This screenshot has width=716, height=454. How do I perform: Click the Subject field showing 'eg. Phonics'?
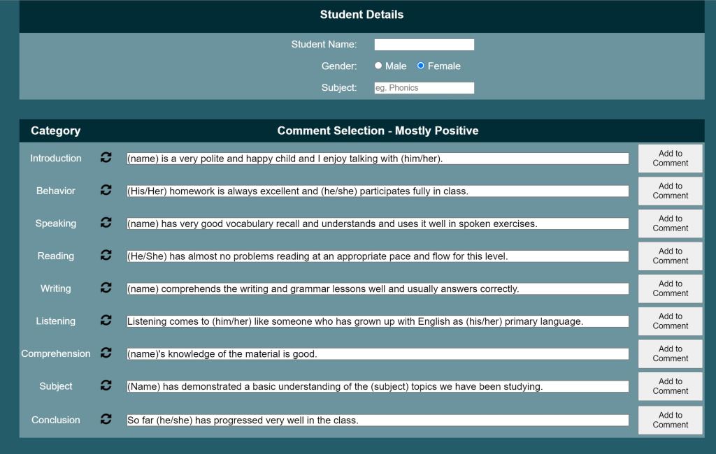pyautogui.click(x=424, y=87)
